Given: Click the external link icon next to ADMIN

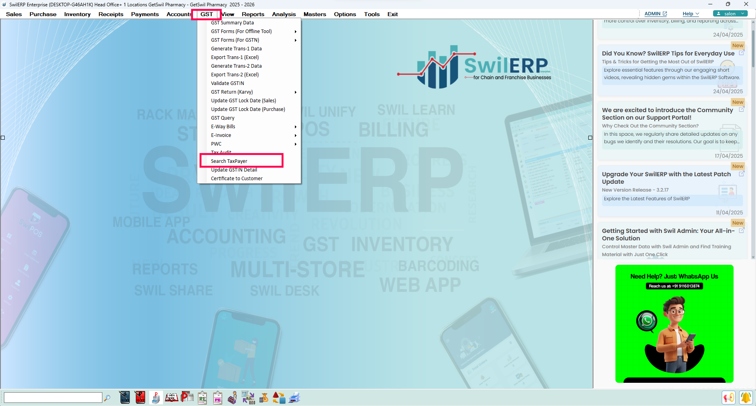Looking at the screenshot, I should (x=665, y=13).
